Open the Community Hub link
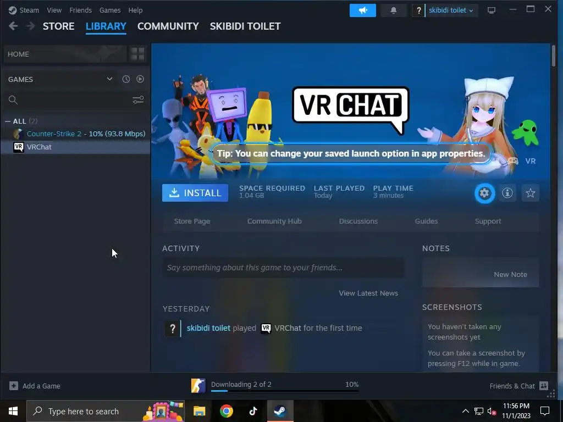This screenshot has height=422, width=563. tap(274, 221)
